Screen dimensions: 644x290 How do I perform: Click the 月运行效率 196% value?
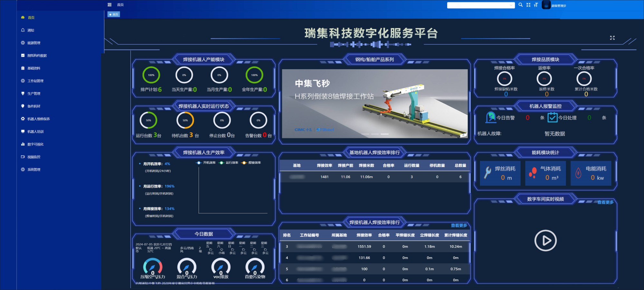[x=169, y=186]
